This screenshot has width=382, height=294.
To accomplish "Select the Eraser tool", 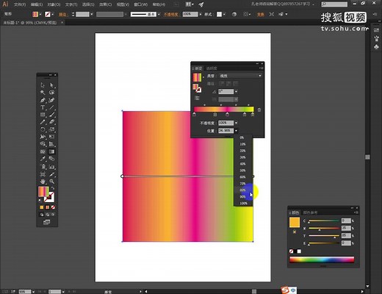I will click(51, 122).
